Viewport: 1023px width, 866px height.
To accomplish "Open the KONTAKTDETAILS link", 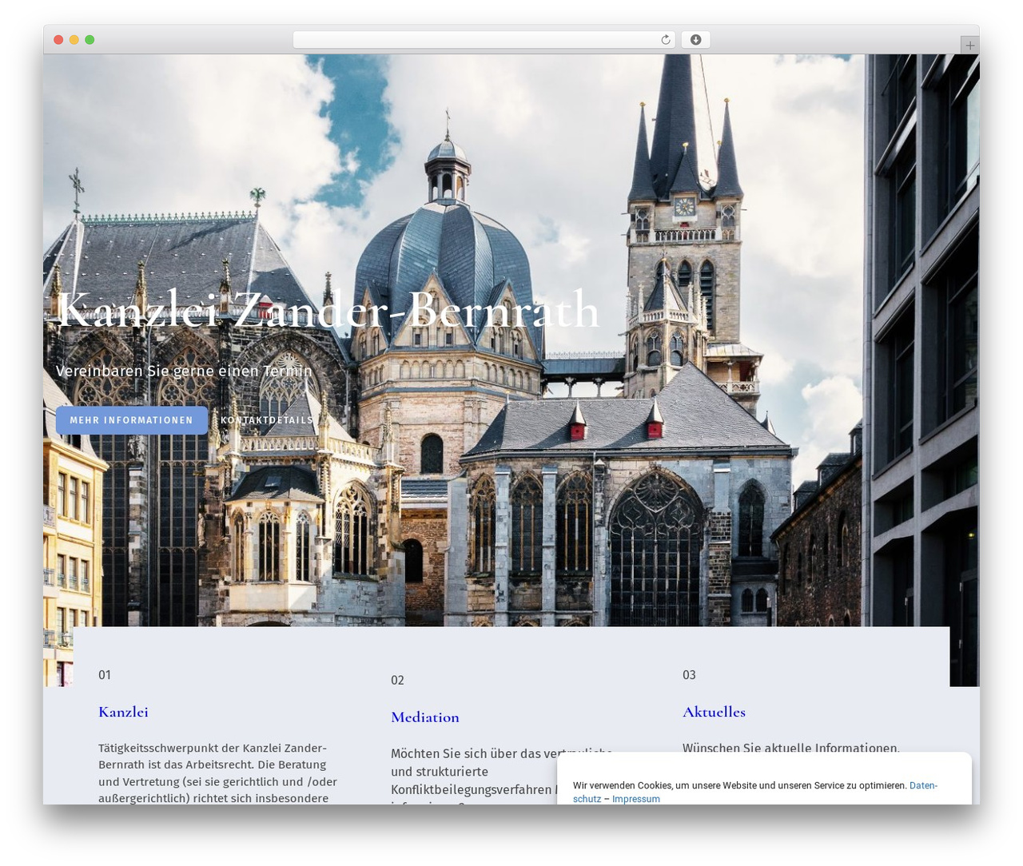I will [x=267, y=420].
